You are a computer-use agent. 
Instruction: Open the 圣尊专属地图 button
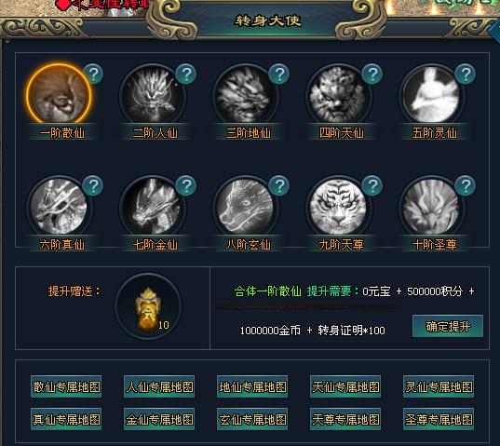[439, 419]
